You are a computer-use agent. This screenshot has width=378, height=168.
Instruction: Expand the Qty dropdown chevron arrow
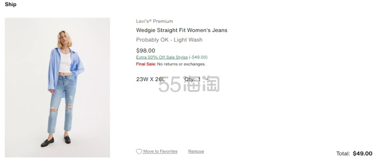tap(207, 79)
